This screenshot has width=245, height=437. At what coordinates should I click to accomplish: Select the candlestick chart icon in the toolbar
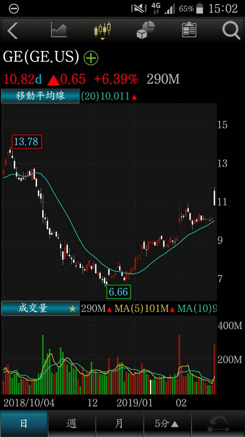click(x=102, y=29)
